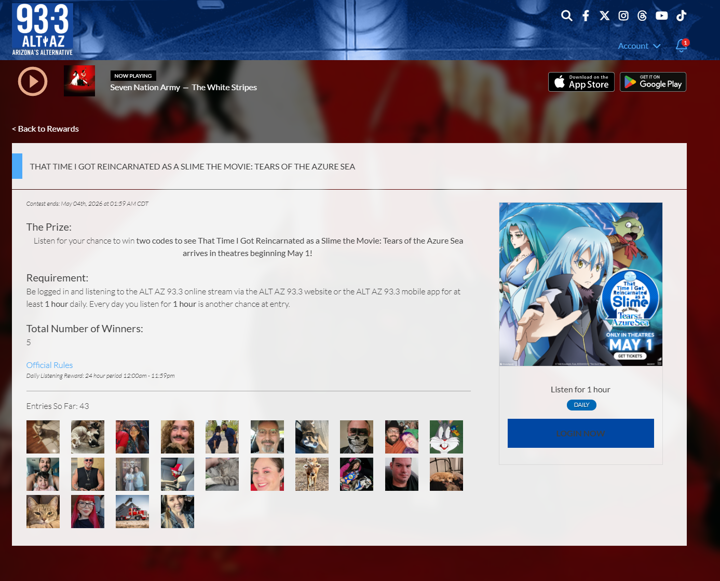Image resolution: width=720 pixels, height=581 pixels.
Task: Click the 'Total Number of Winners:' heading
Action: 85,329
